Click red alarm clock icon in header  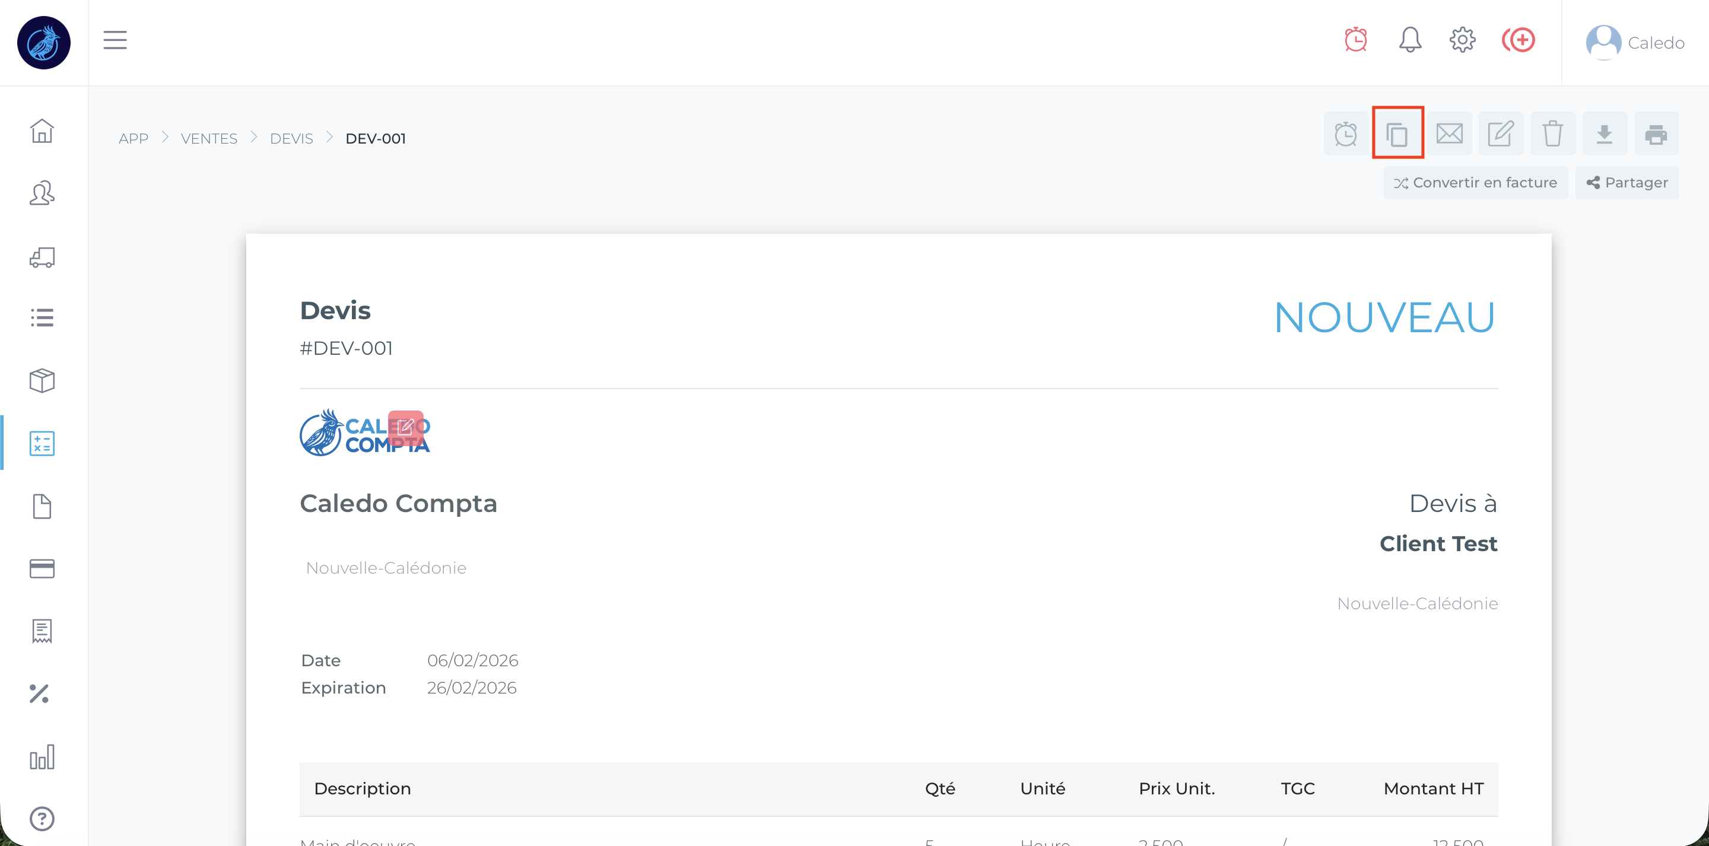[1355, 40]
